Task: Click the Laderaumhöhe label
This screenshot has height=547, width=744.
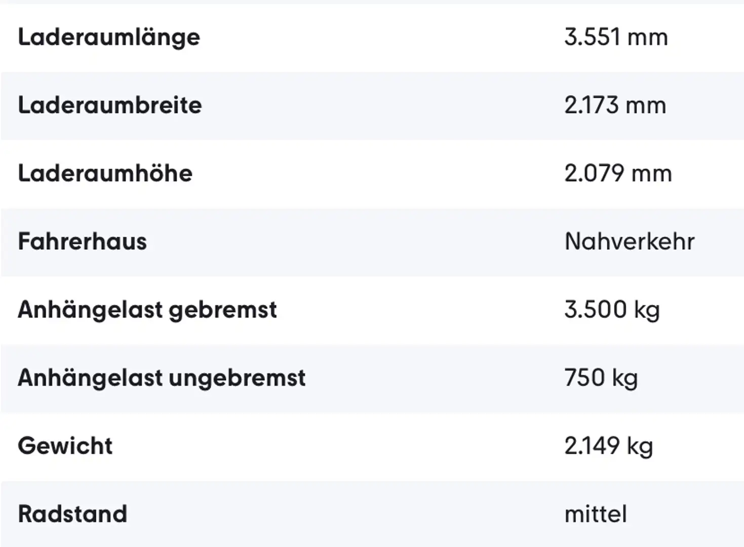Action: tap(105, 173)
